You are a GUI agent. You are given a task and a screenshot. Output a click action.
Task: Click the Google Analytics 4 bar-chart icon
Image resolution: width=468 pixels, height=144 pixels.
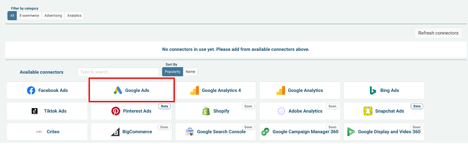[x=194, y=90]
